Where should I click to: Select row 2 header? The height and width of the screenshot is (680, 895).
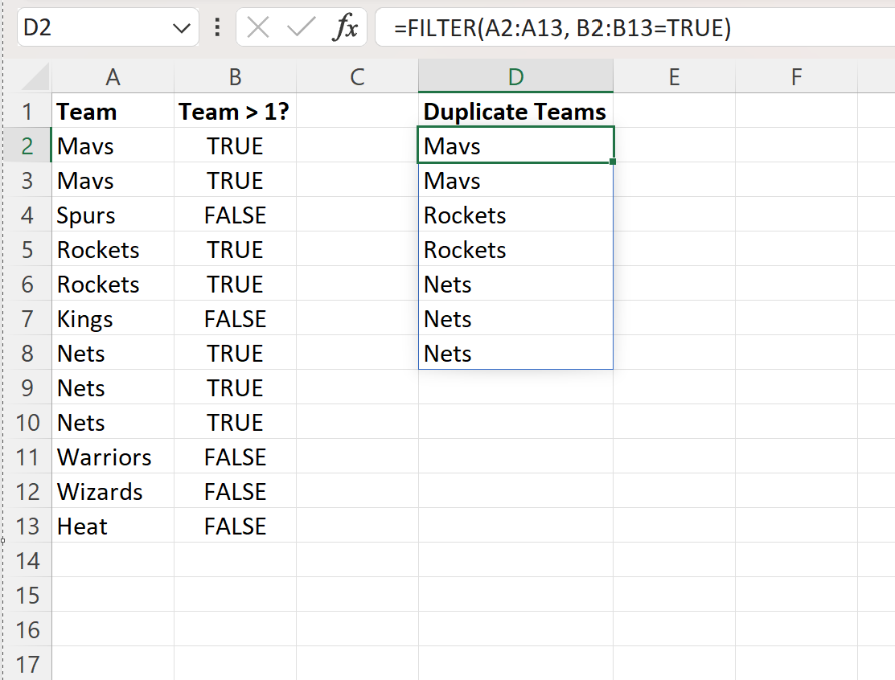tap(27, 146)
